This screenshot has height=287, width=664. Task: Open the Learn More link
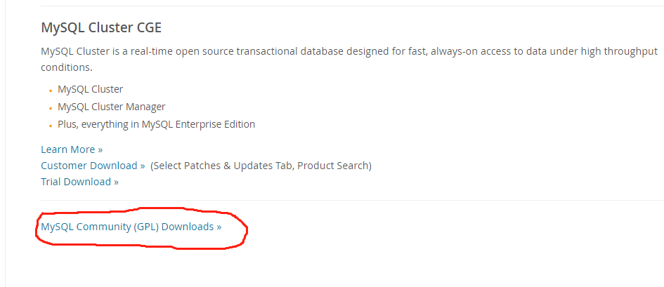71,149
